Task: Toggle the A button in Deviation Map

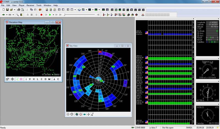Action: (54, 79)
